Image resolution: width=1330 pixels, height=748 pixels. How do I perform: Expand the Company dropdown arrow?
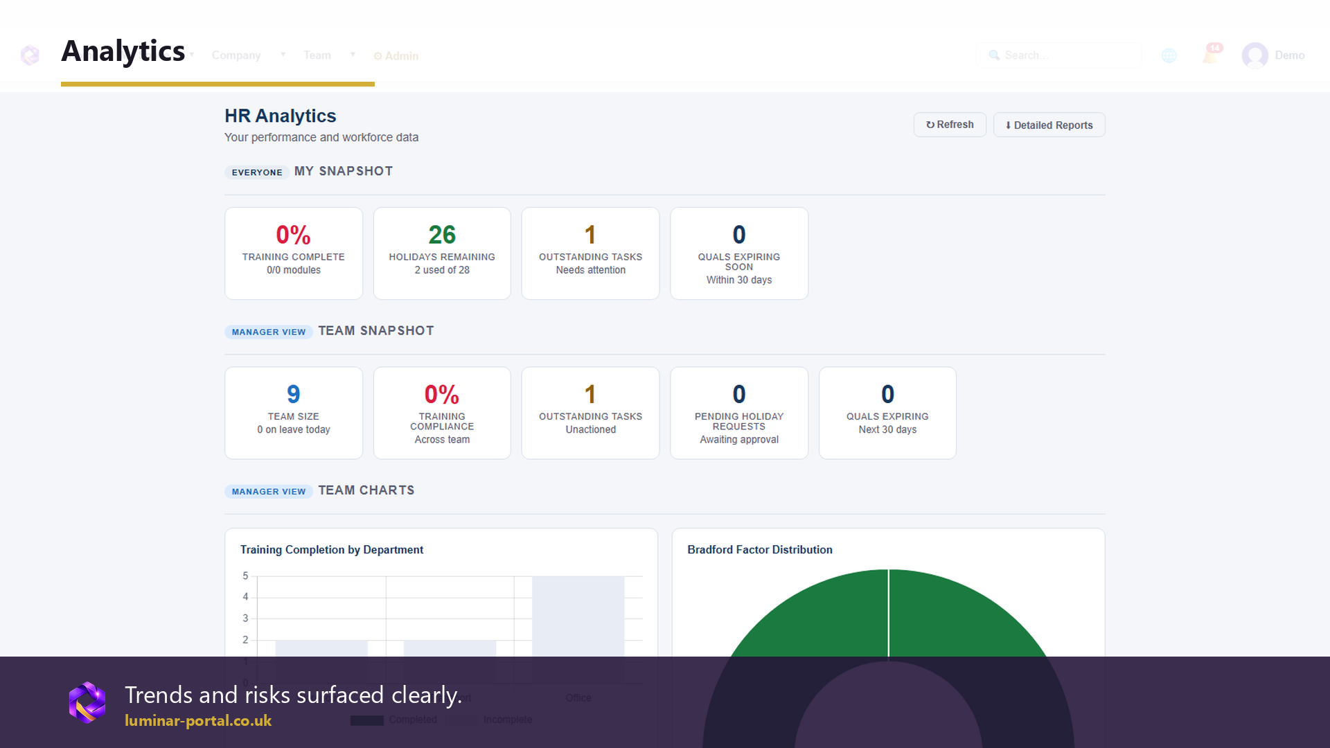(x=283, y=55)
